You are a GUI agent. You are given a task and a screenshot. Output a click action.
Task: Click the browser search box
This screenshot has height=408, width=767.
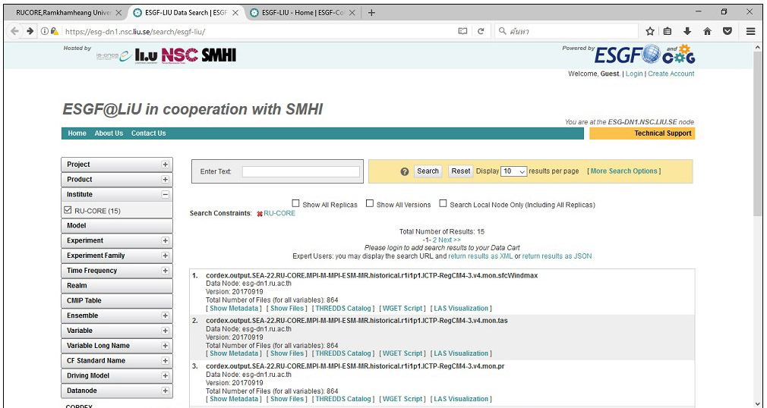click(567, 31)
